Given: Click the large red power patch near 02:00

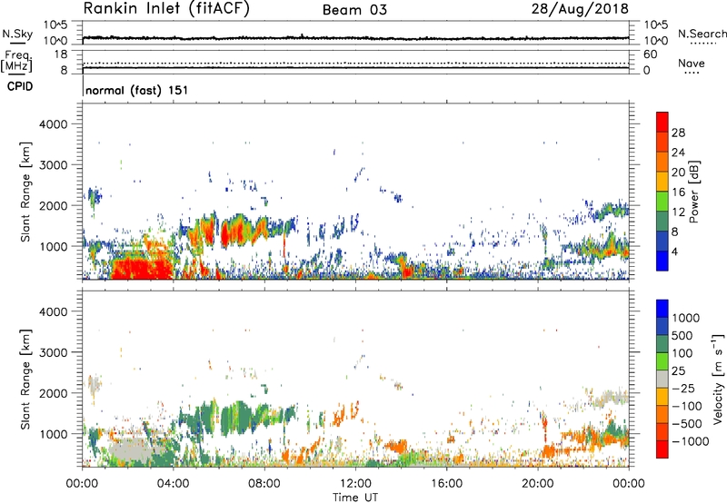Looking at the screenshot, I should [142, 269].
